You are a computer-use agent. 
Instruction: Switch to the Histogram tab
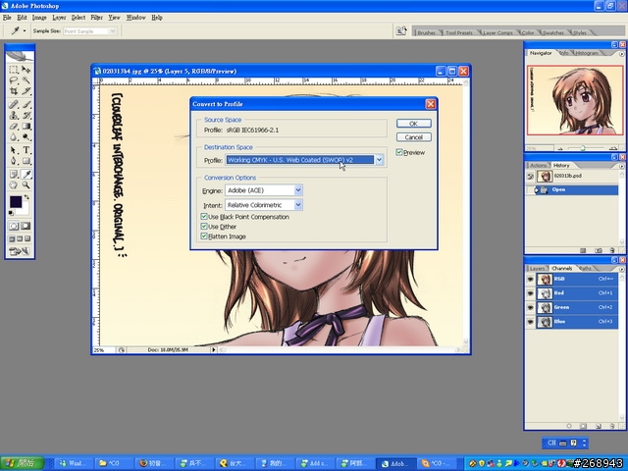point(587,53)
